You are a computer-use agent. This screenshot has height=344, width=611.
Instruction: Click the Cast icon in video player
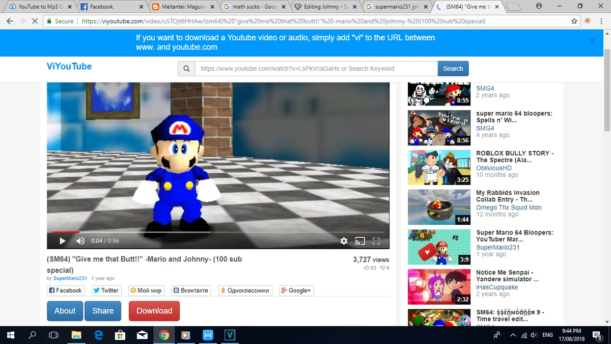[360, 241]
